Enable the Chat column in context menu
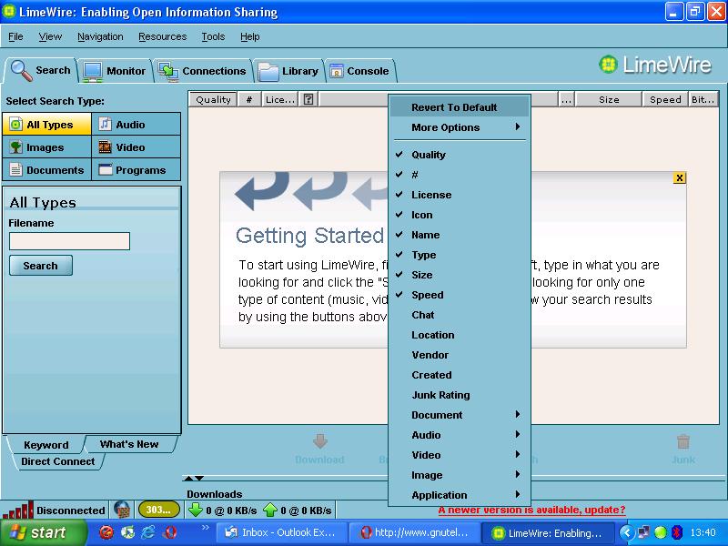Screen dimensions: 728x546 point(460,315)
